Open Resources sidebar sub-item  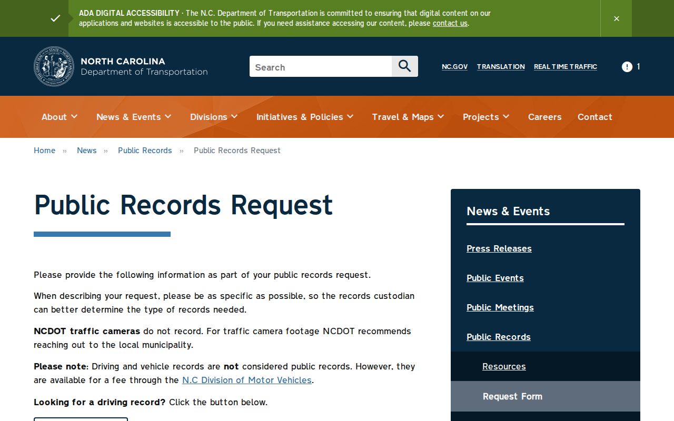(504, 366)
